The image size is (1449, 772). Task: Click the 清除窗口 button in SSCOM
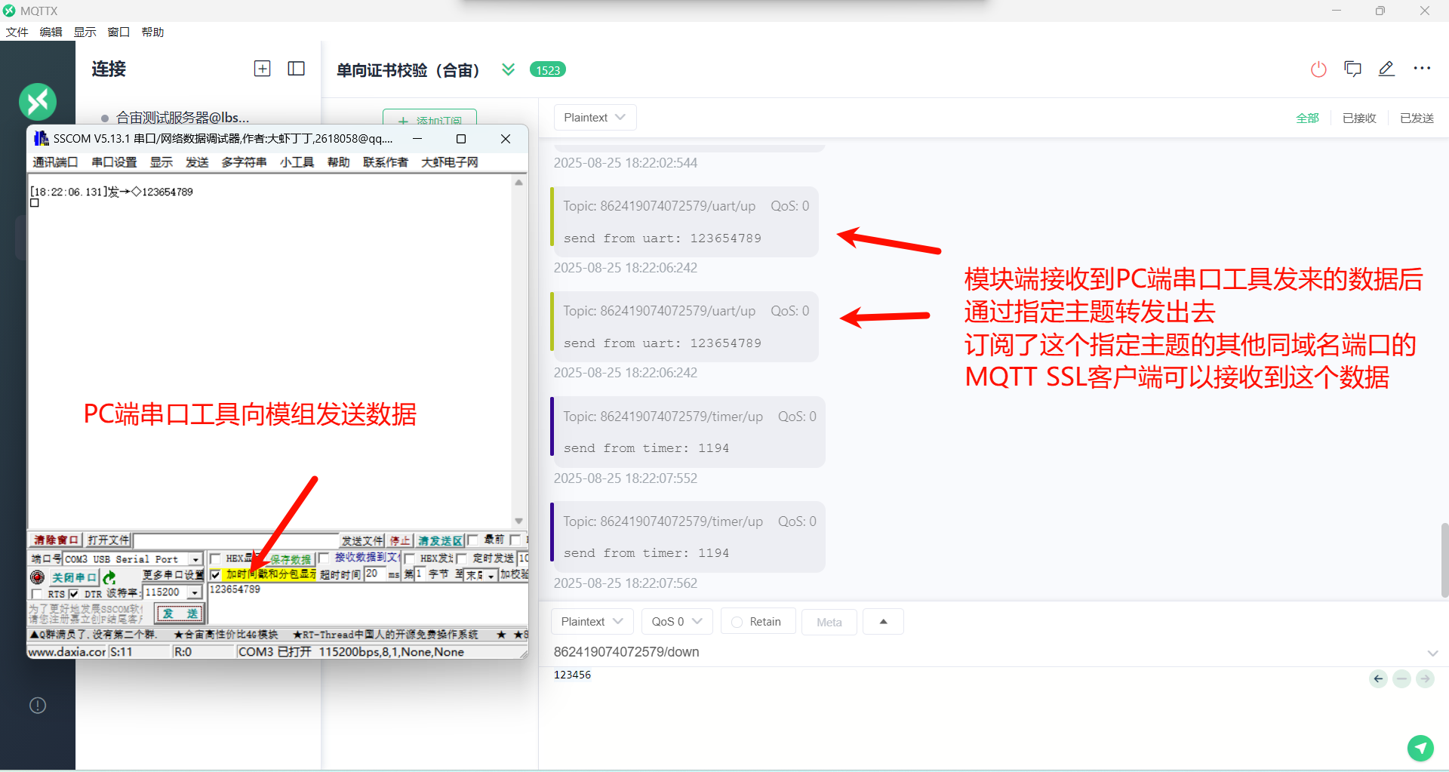[56, 540]
